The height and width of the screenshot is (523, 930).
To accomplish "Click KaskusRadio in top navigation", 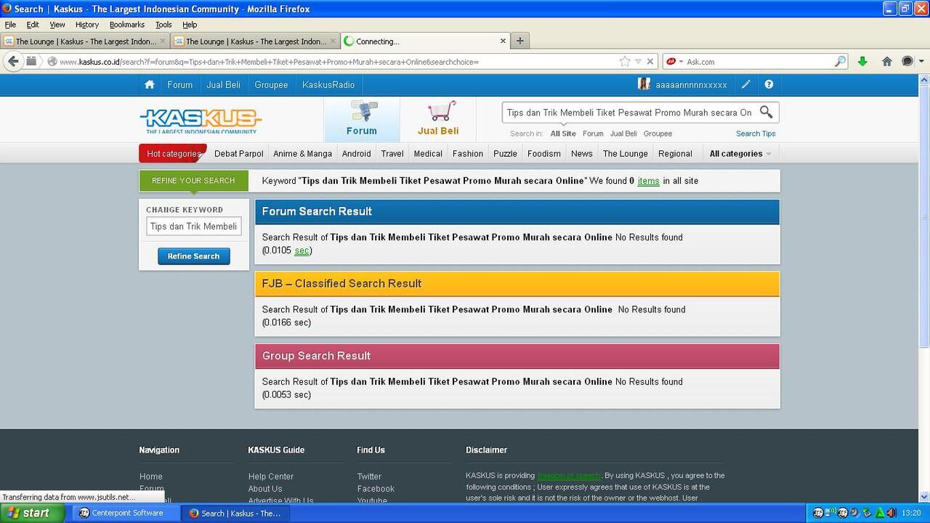I will pyautogui.click(x=328, y=85).
